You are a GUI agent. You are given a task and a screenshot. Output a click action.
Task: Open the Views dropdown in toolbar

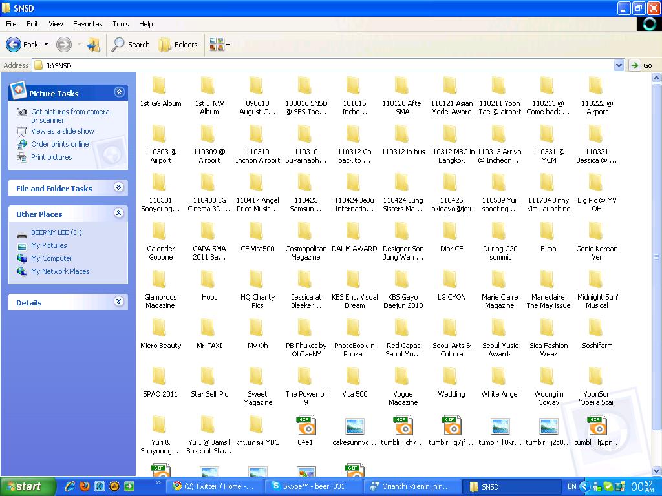click(x=219, y=45)
